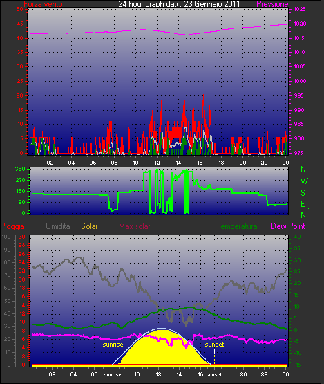Click the wind direction value '360' on the axis
Screen dimensions: 324x384
pyautogui.click(x=20, y=169)
